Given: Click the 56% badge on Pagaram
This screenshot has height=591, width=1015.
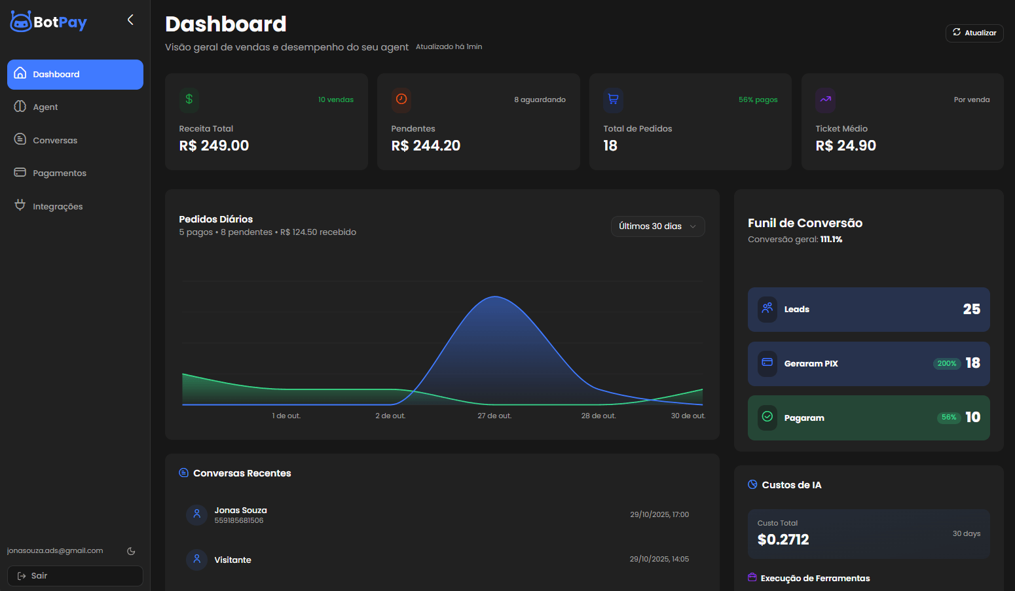Looking at the screenshot, I should tap(948, 418).
